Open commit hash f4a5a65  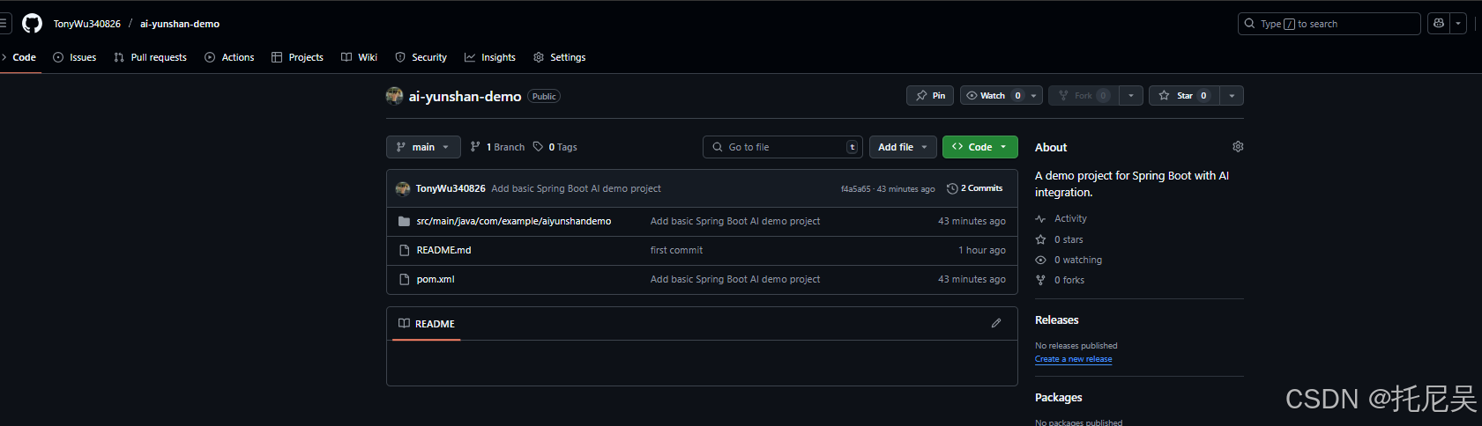(x=855, y=189)
